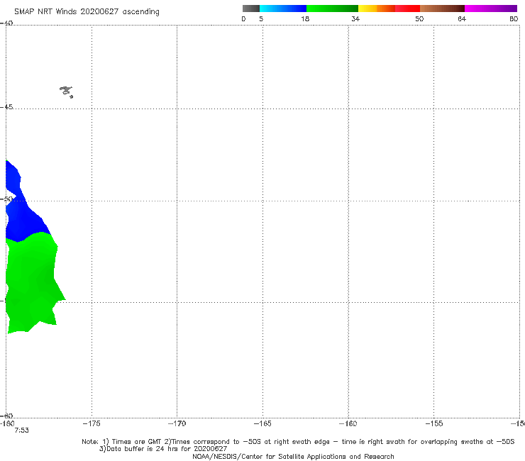Viewport: 525px width, 461px height.
Task: Click the cyan-blue segment of the color bar
Action: pyautogui.click(x=283, y=9)
